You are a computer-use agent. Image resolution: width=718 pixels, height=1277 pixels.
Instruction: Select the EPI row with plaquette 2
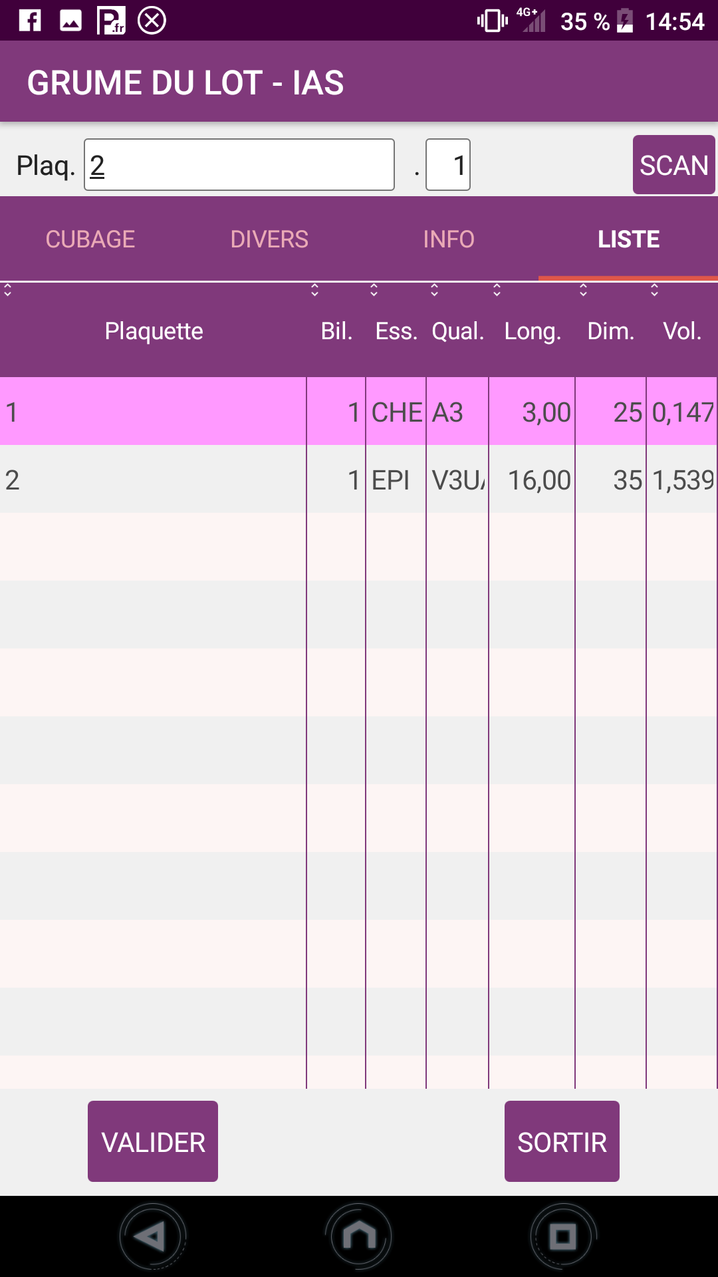(359, 480)
